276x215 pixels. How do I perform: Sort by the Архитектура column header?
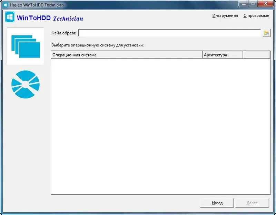(222, 54)
